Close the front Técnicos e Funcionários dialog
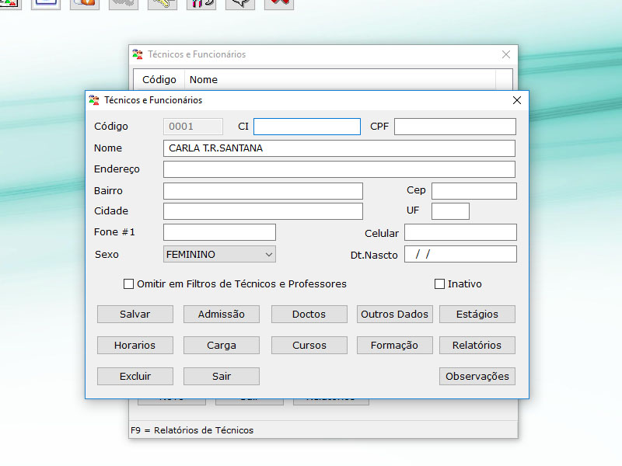 pos(517,100)
